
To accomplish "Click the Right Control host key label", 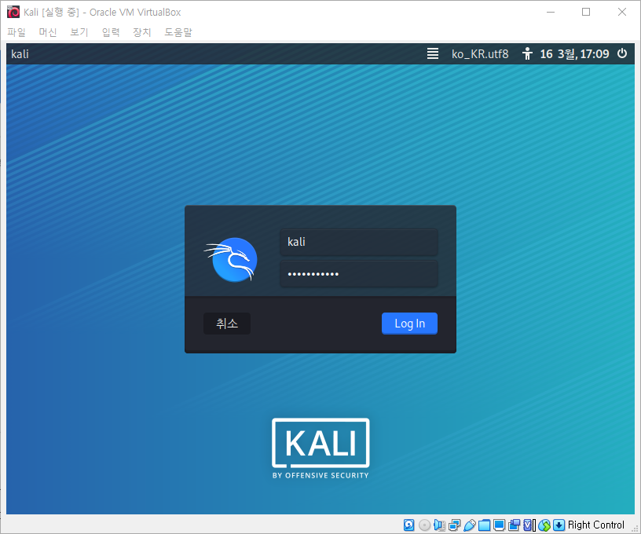I will (x=596, y=525).
